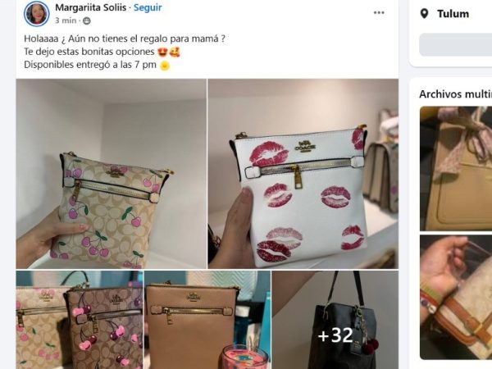
Task: Open Margariita Soliis profile name link
Action: pyautogui.click(x=91, y=7)
